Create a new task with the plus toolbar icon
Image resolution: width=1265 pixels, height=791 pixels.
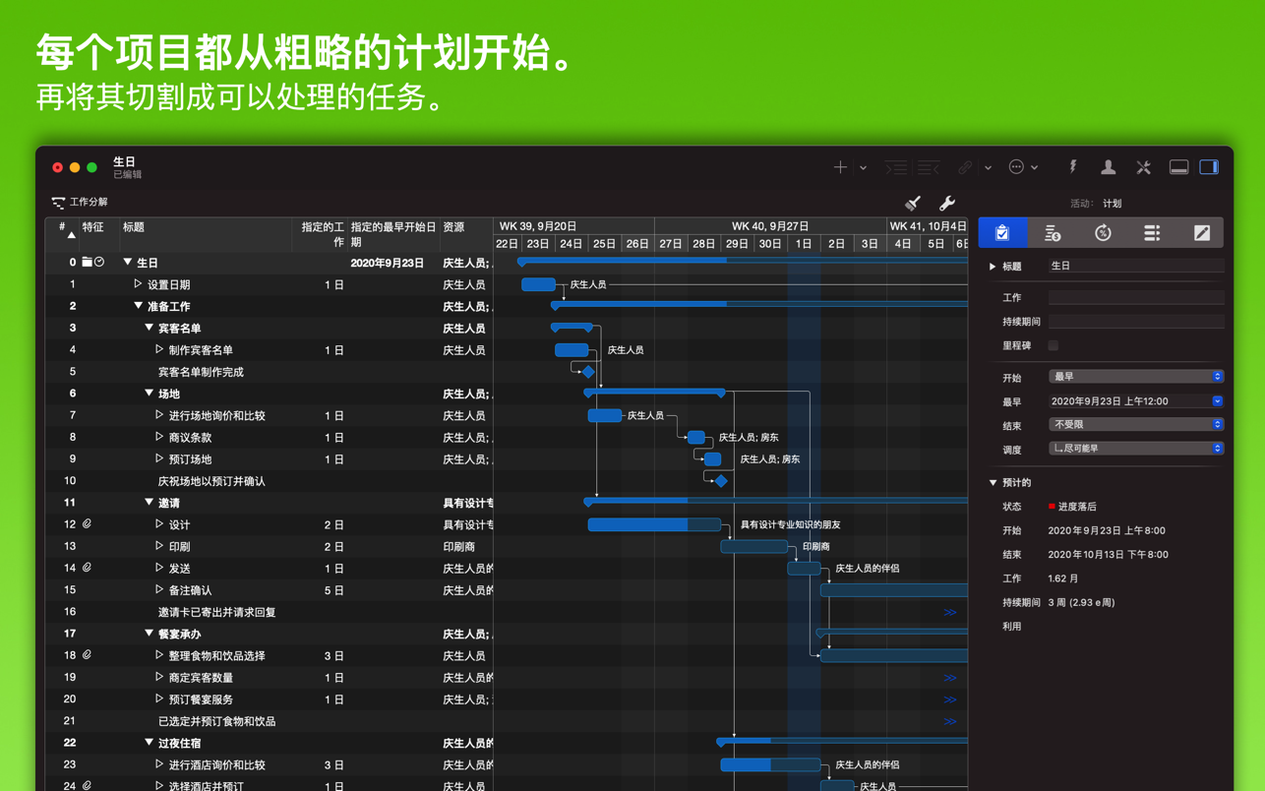coord(840,166)
